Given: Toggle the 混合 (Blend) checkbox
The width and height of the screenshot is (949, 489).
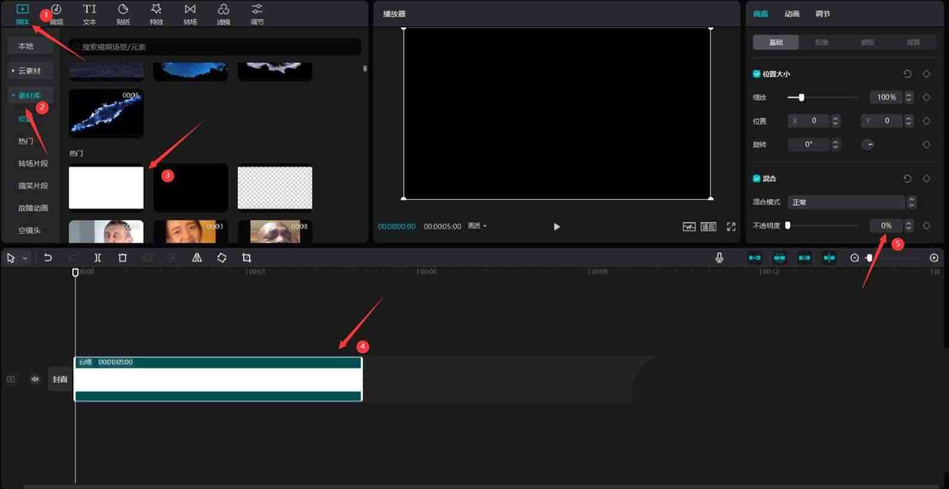Looking at the screenshot, I should [756, 178].
